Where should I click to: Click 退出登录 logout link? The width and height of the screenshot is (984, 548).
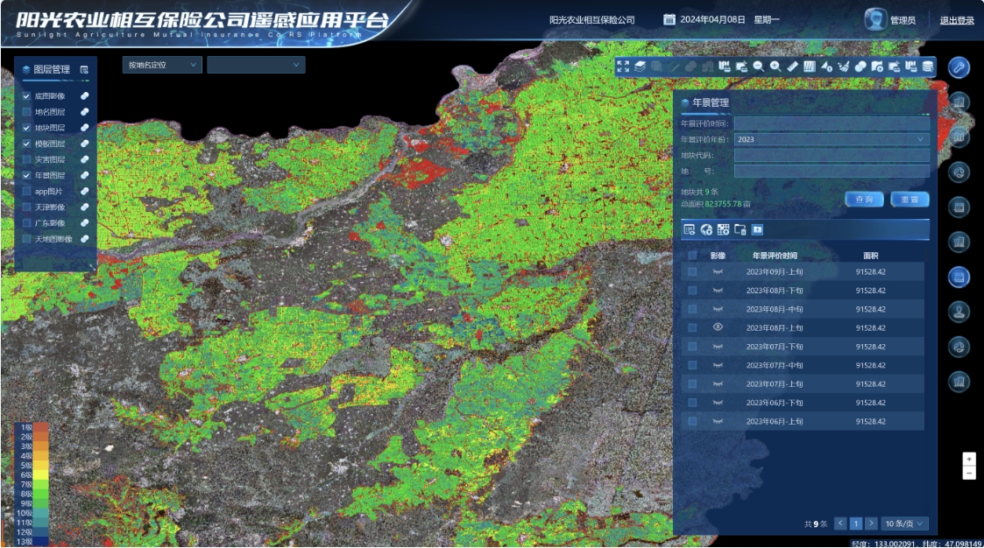coord(956,20)
